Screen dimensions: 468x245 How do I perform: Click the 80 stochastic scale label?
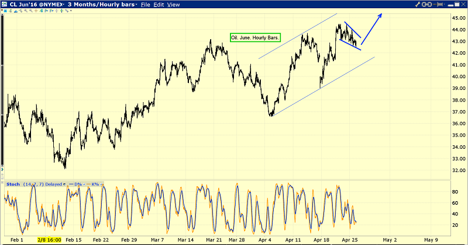(455, 192)
